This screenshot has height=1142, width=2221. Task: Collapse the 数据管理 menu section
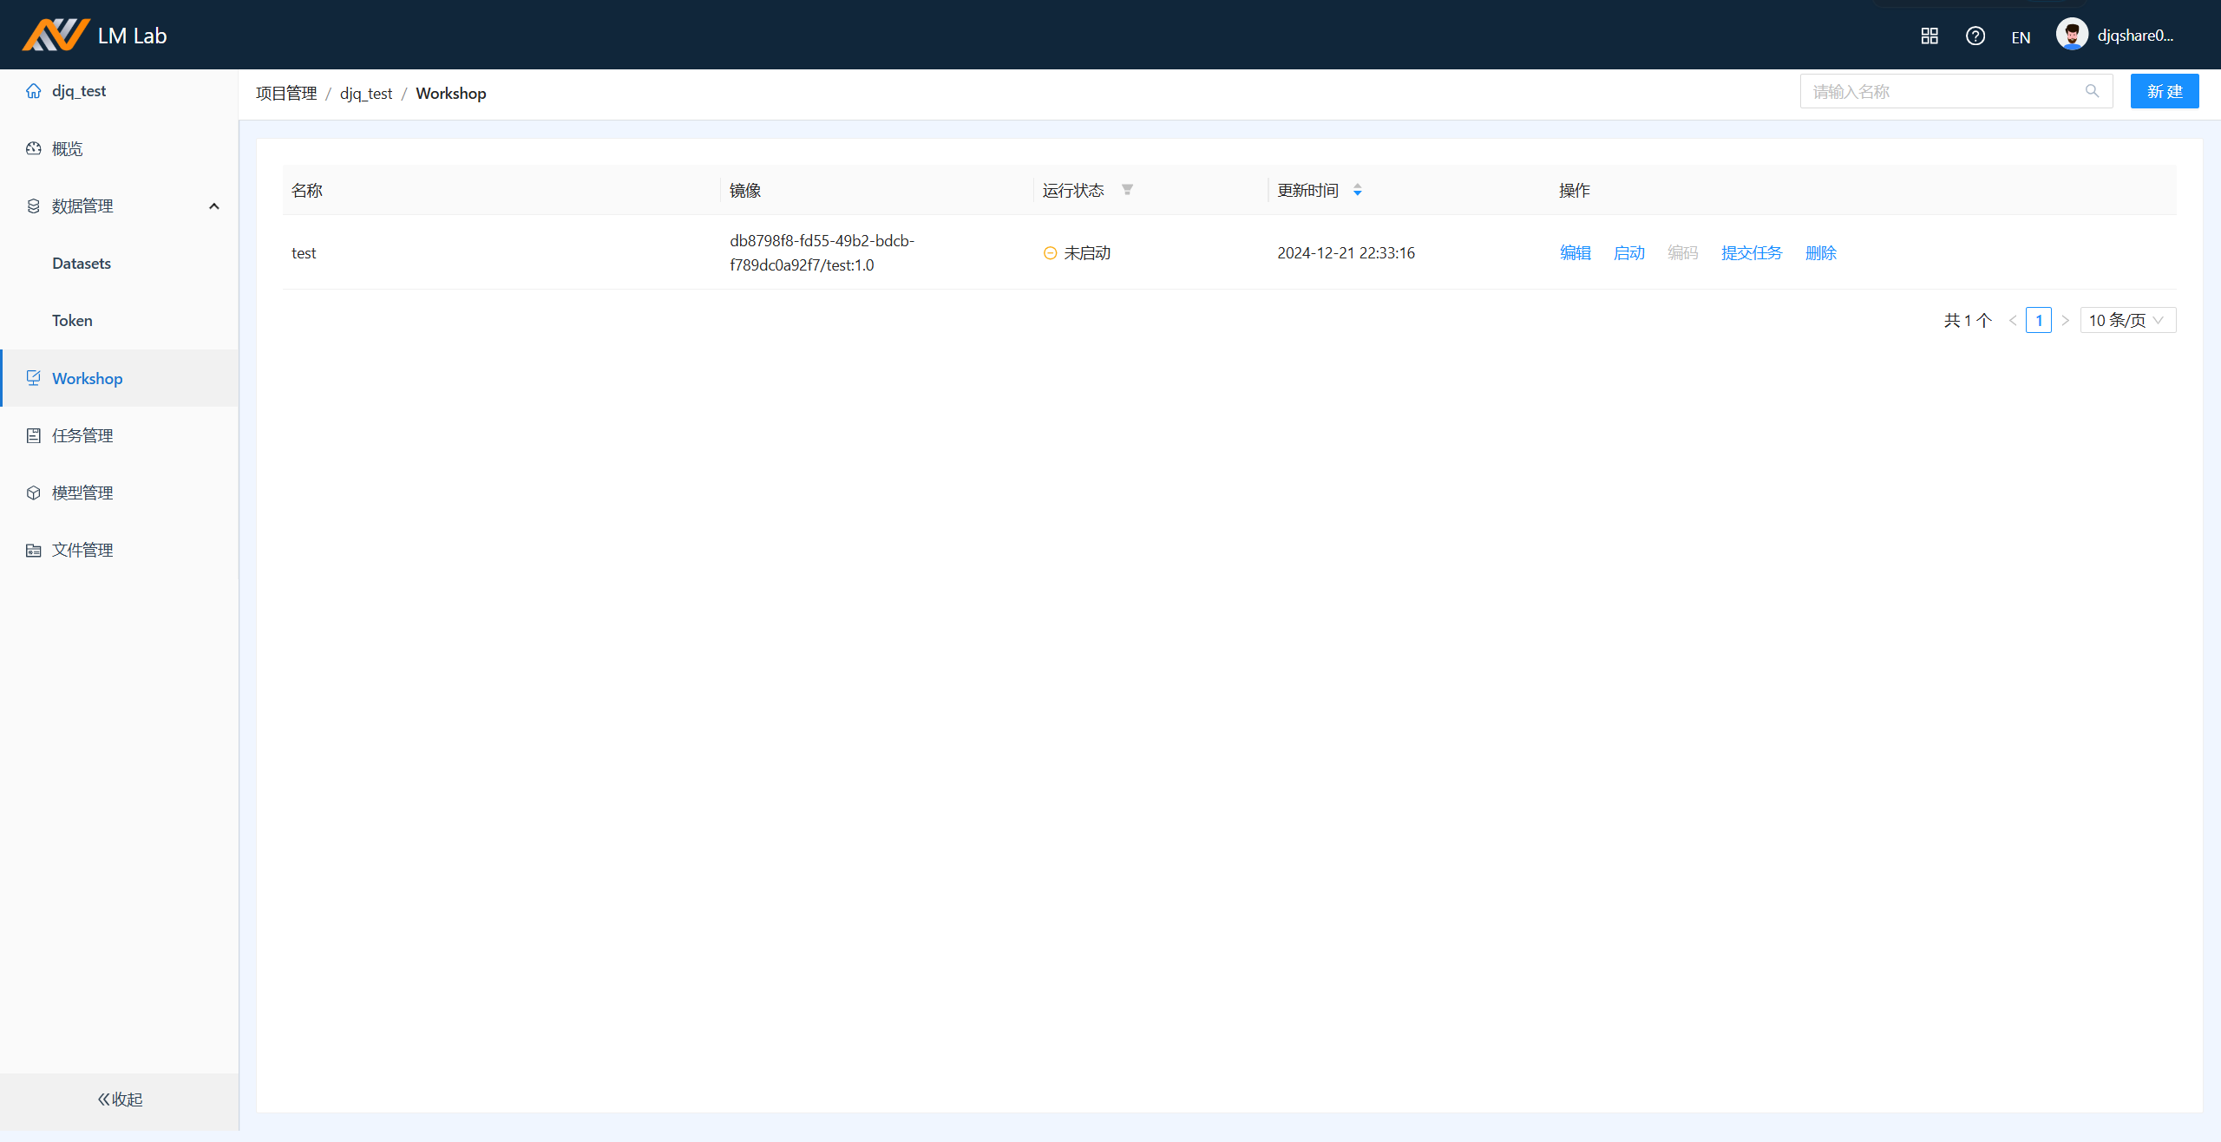[214, 206]
